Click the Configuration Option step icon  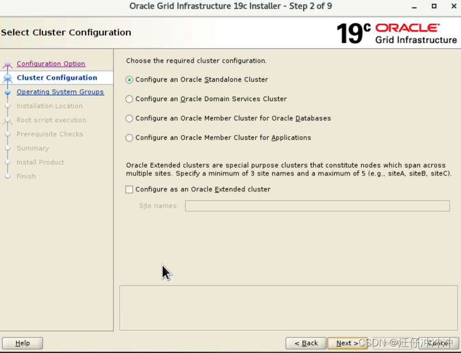(x=8, y=63)
